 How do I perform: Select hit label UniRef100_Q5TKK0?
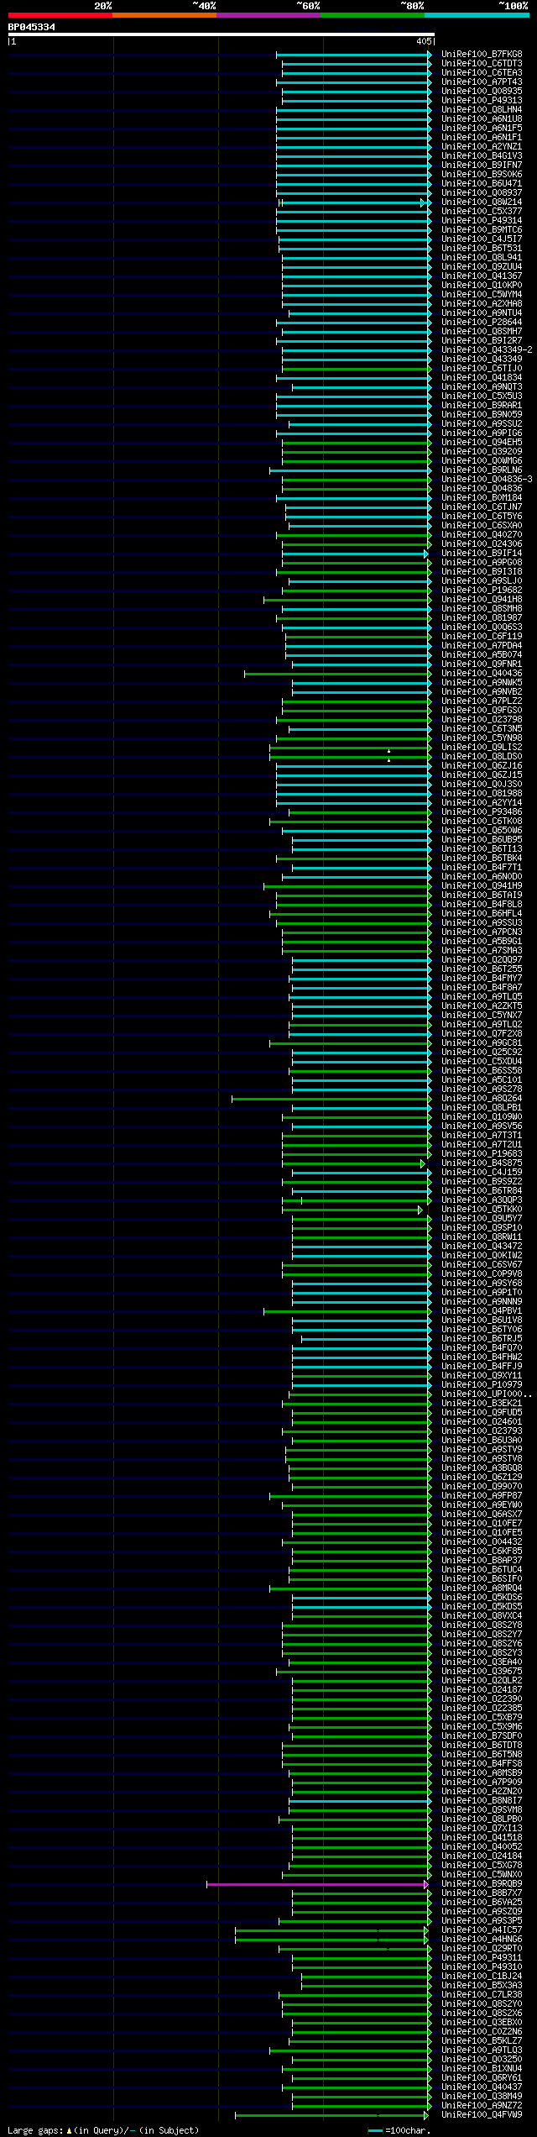482,1210
